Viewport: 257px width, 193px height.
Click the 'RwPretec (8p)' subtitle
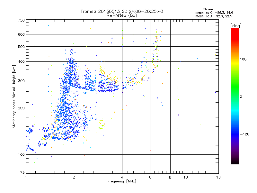[122, 15]
